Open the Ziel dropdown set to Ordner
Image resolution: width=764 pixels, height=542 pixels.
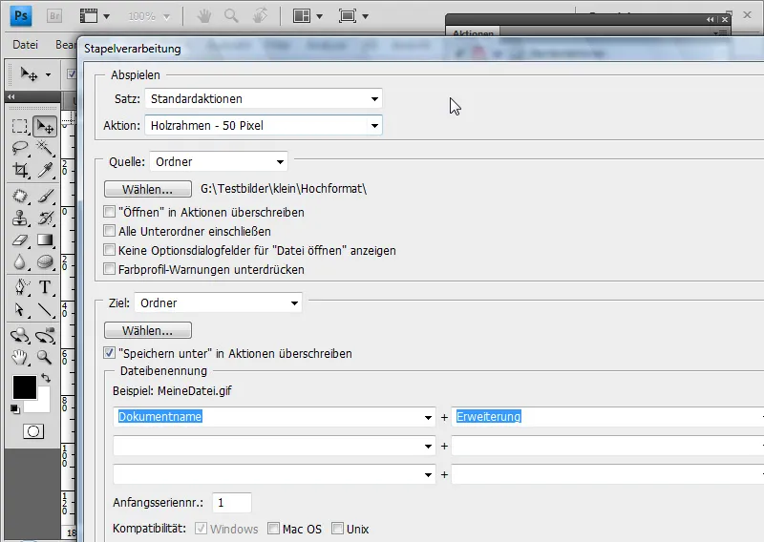click(219, 302)
